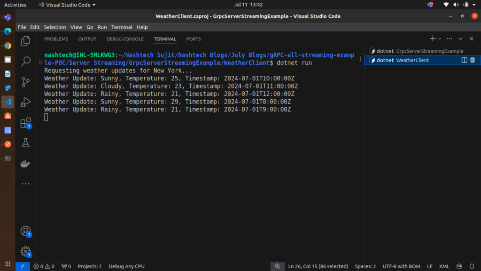The width and height of the screenshot is (481, 271).
Task: Open the Run and Debug view
Action: (x=26, y=102)
